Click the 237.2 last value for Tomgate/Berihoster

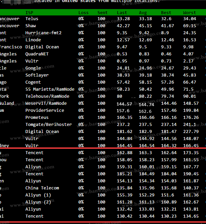click(x=123, y=125)
